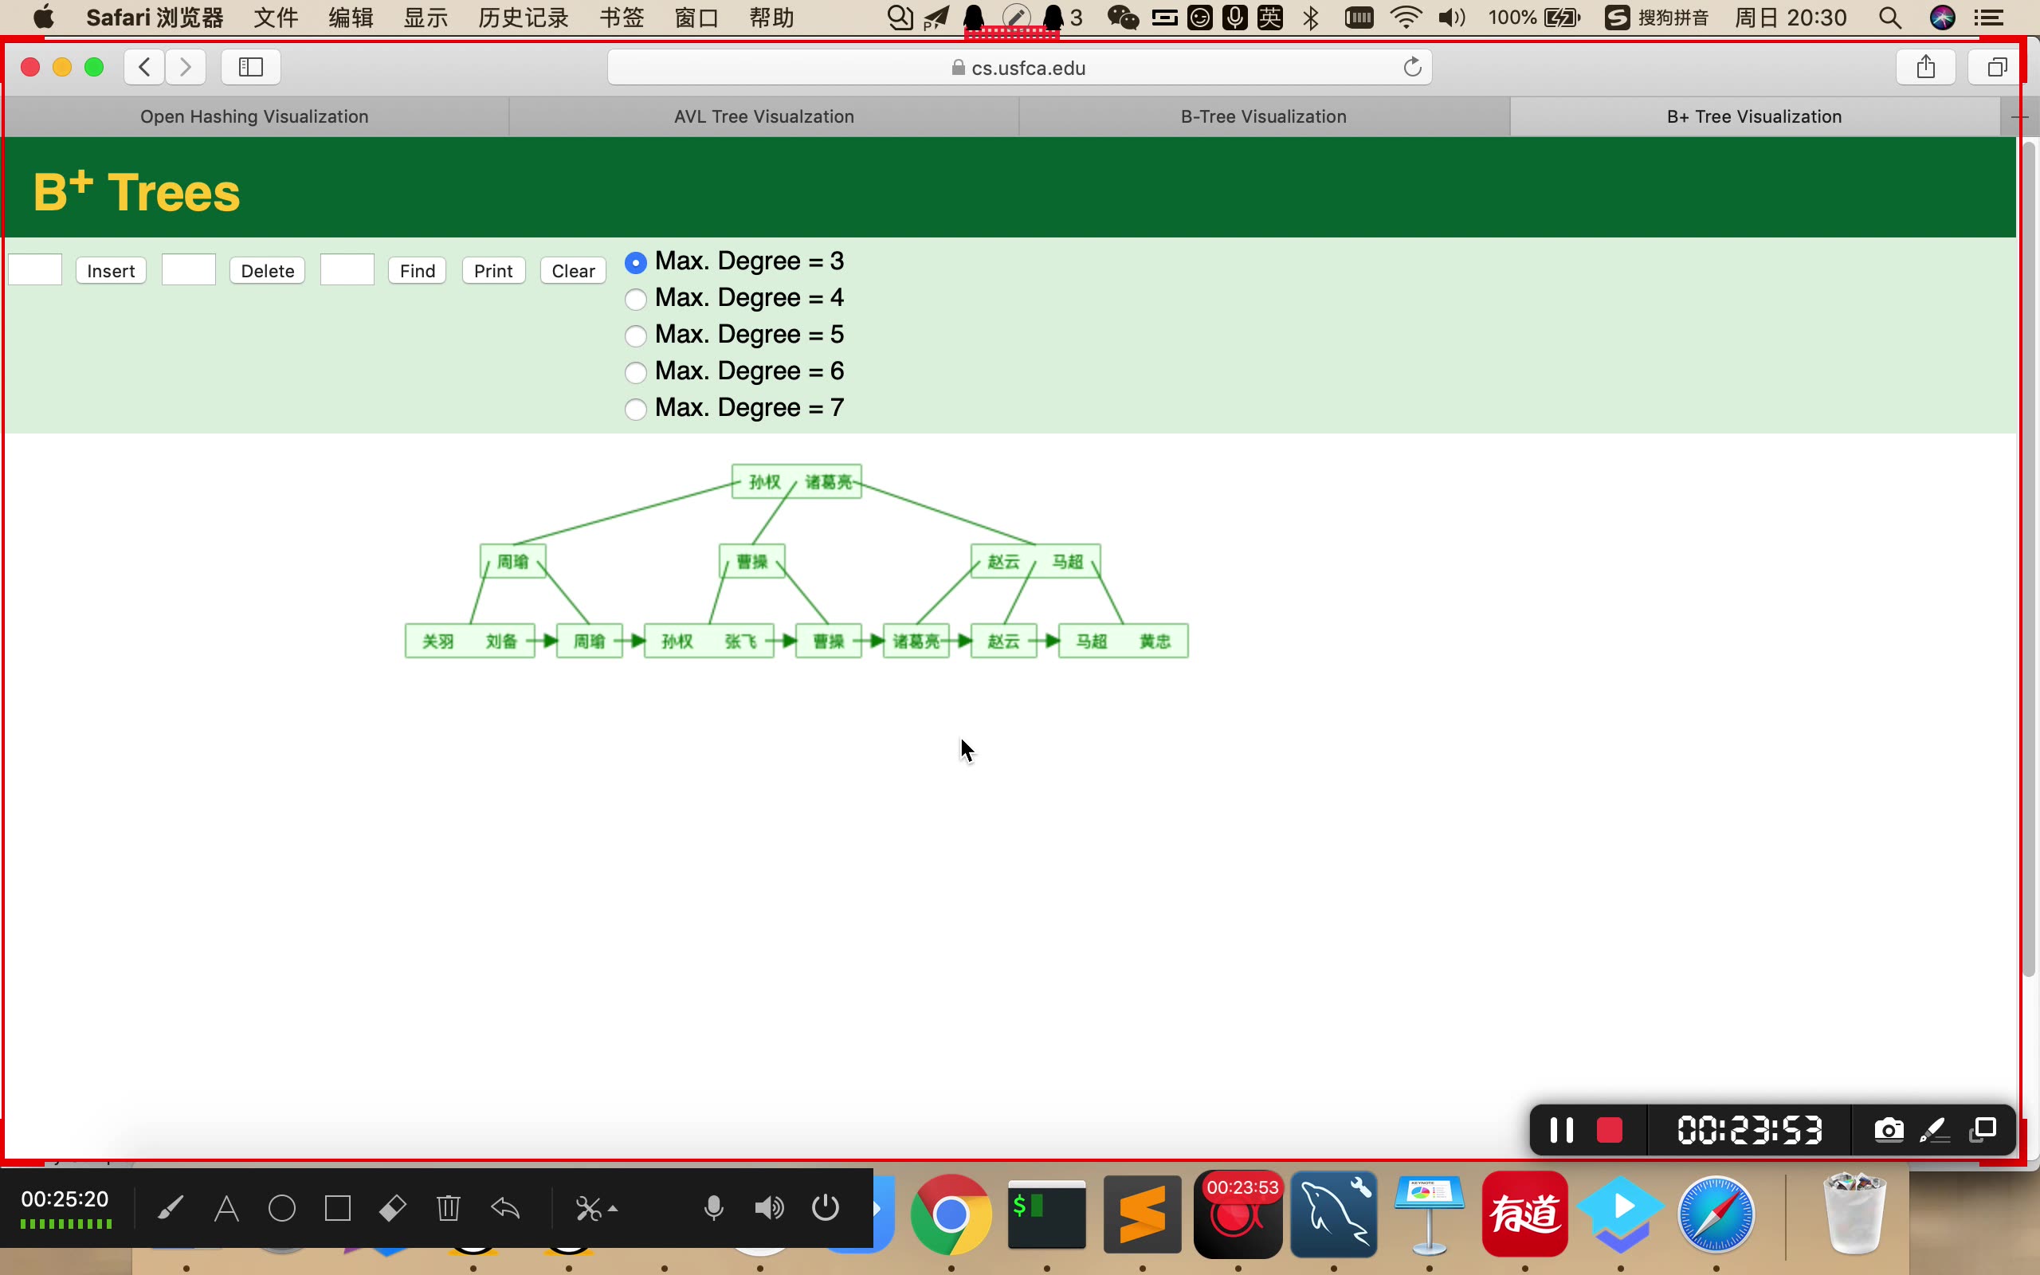Expand the scissors tool dropdown arrow
Screen dimensions: 2040x1275
point(613,1208)
